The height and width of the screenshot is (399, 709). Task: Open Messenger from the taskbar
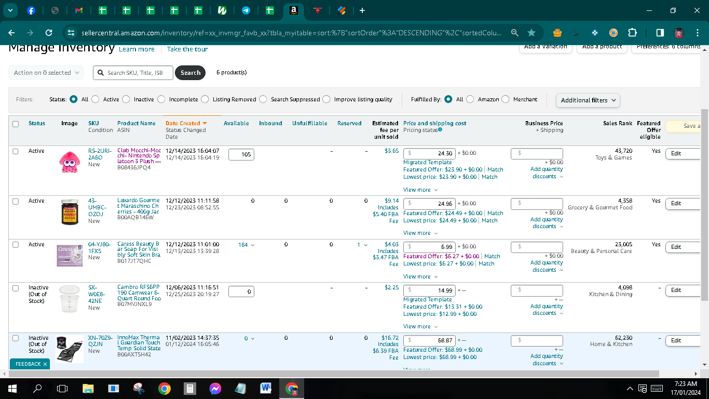tap(215, 388)
